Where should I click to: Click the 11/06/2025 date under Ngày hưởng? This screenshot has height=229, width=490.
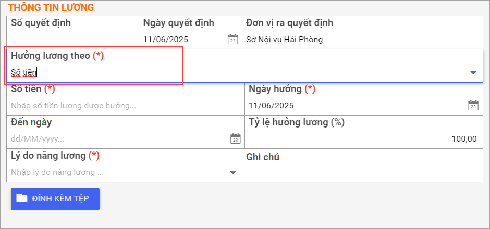[x=271, y=106]
